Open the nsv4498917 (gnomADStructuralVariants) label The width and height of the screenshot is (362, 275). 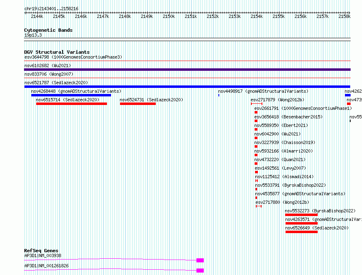263,91
